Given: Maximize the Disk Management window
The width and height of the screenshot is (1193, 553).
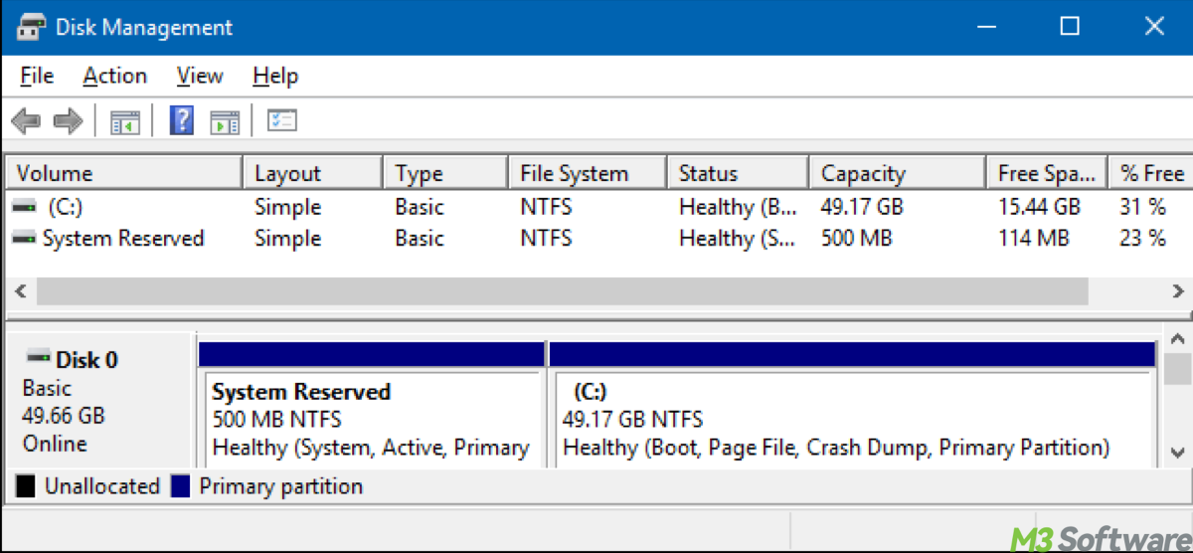Looking at the screenshot, I should (1070, 27).
